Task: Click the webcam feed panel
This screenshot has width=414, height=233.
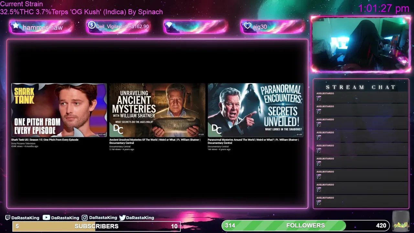Action: point(361,44)
